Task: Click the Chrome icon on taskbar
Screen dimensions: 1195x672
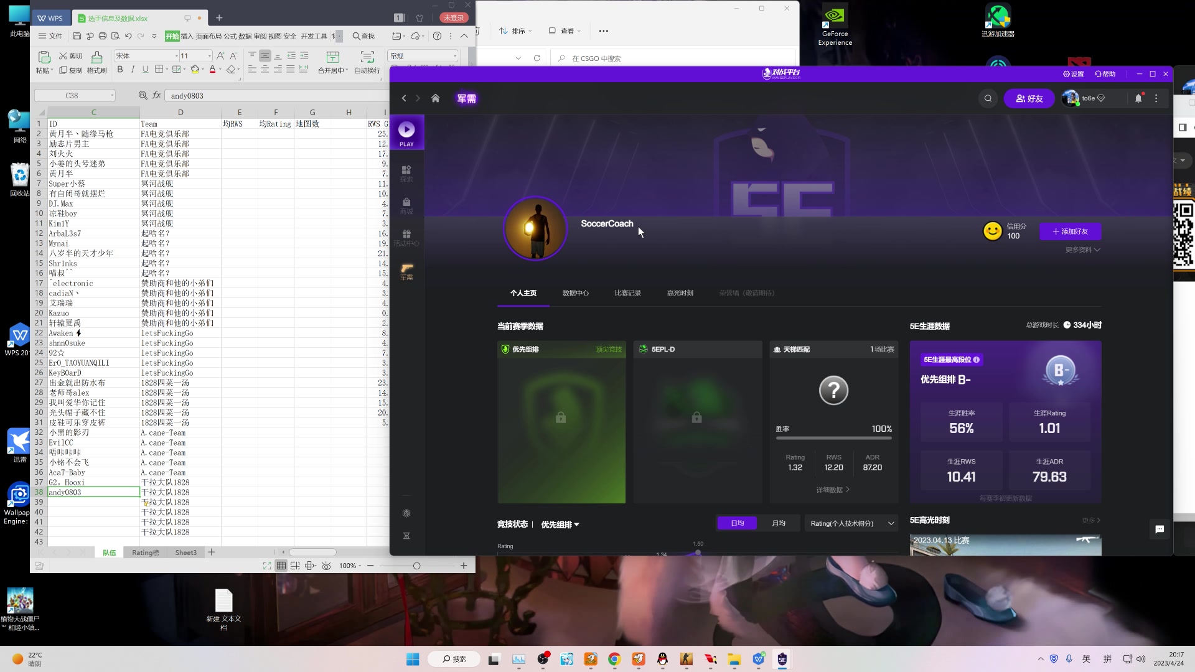Action: 614,659
